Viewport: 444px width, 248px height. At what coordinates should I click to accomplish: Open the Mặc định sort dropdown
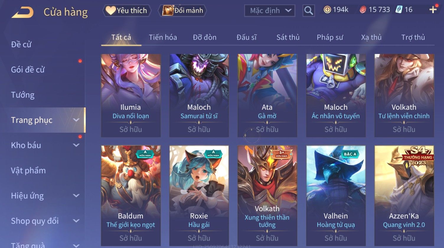(x=270, y=11)
